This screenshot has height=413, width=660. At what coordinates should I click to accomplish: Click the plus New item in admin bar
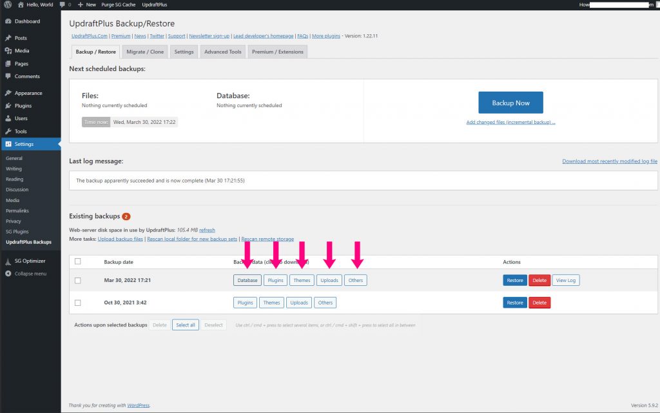pyautogui.click(x=87, y=5)
